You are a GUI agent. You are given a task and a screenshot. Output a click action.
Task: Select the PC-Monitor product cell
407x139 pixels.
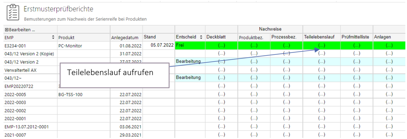pos(70,46)
